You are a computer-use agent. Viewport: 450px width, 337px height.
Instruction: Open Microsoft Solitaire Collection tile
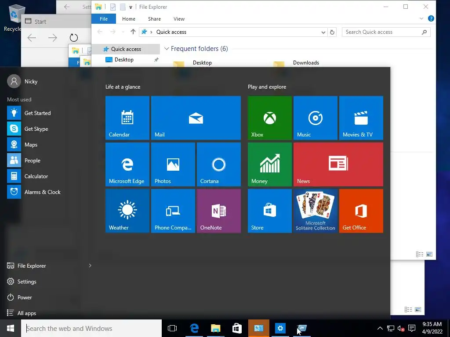click(316, 211)
